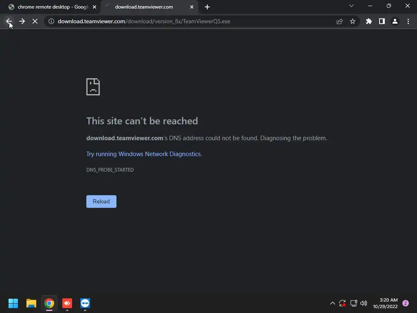Open TeamViewer from the taskbar
Screen dimensions: 417x313
tap(85, 303)
